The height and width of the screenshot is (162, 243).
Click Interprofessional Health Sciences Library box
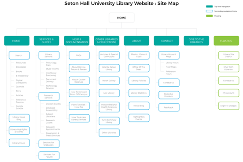(109, 107)
